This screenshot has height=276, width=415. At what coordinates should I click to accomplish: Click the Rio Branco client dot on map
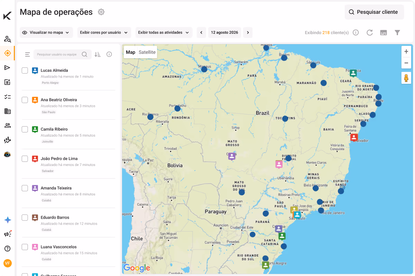pos(150,117)
